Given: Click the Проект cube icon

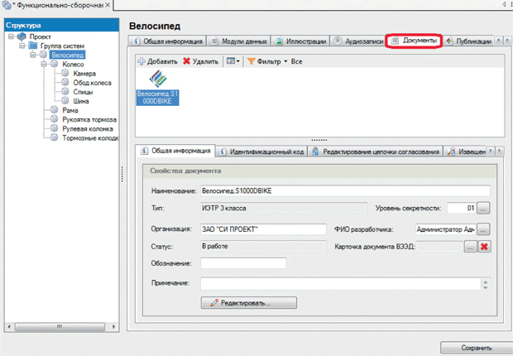Looking at the screenshot, I should 22,36.
